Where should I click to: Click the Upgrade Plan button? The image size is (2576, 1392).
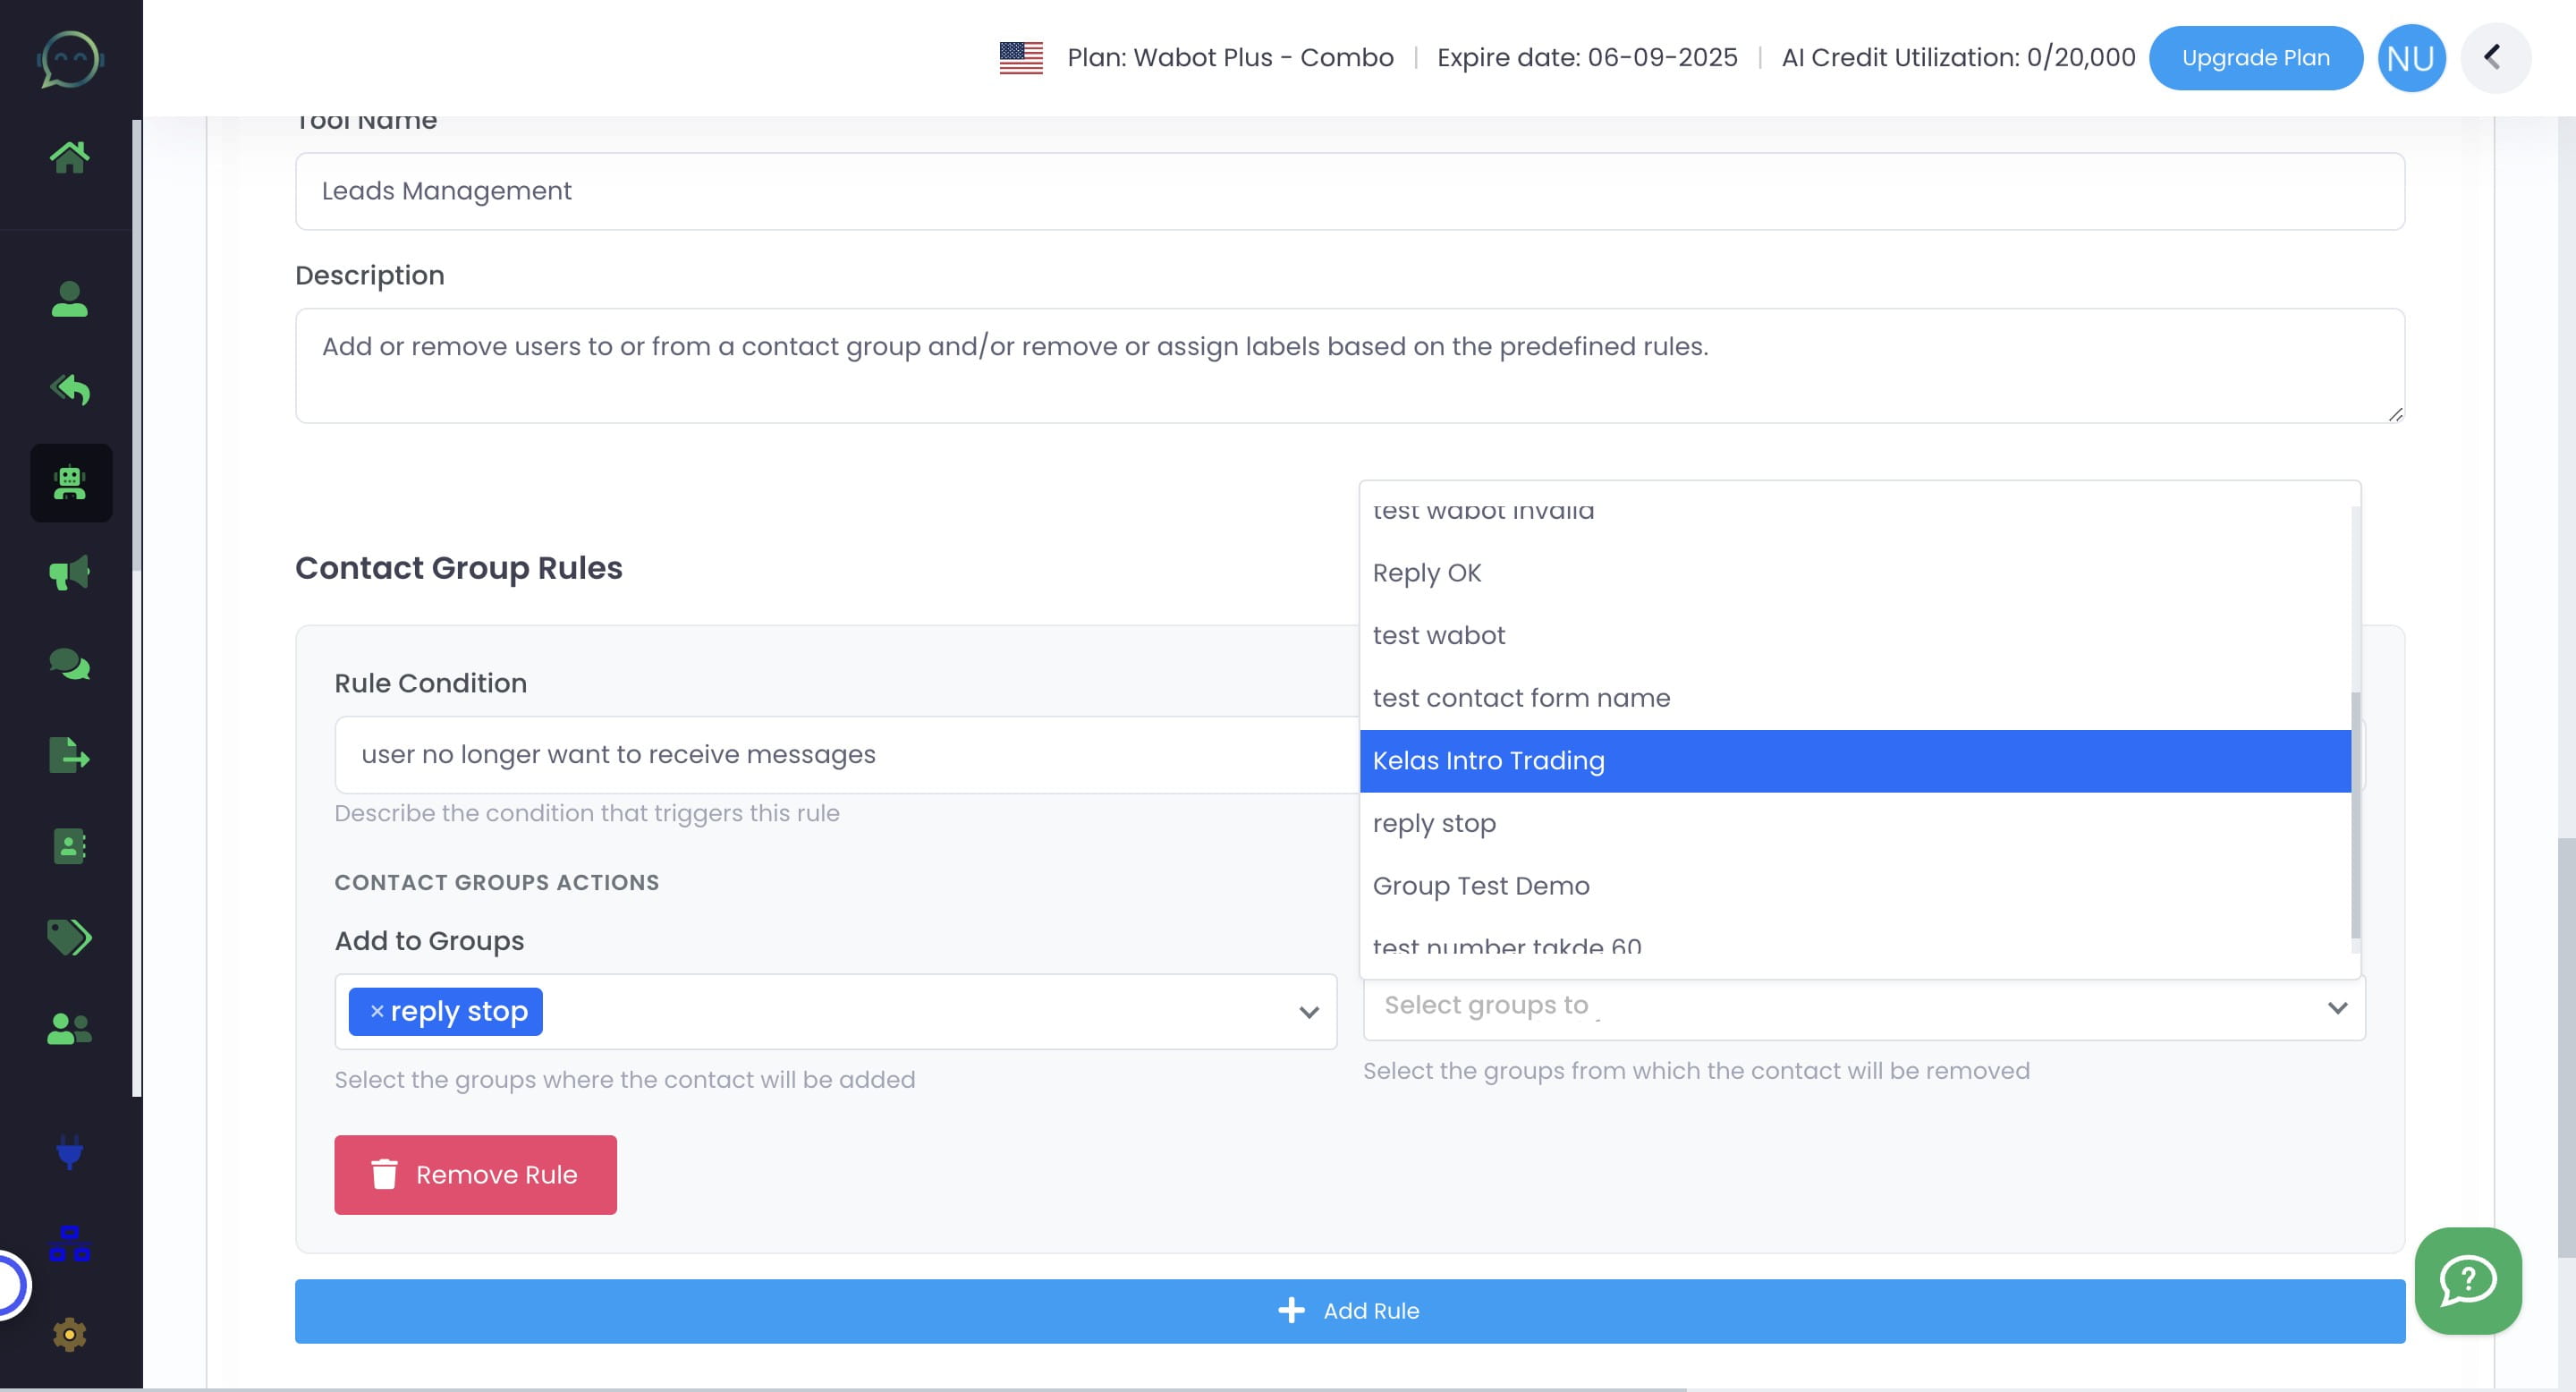2256,57
